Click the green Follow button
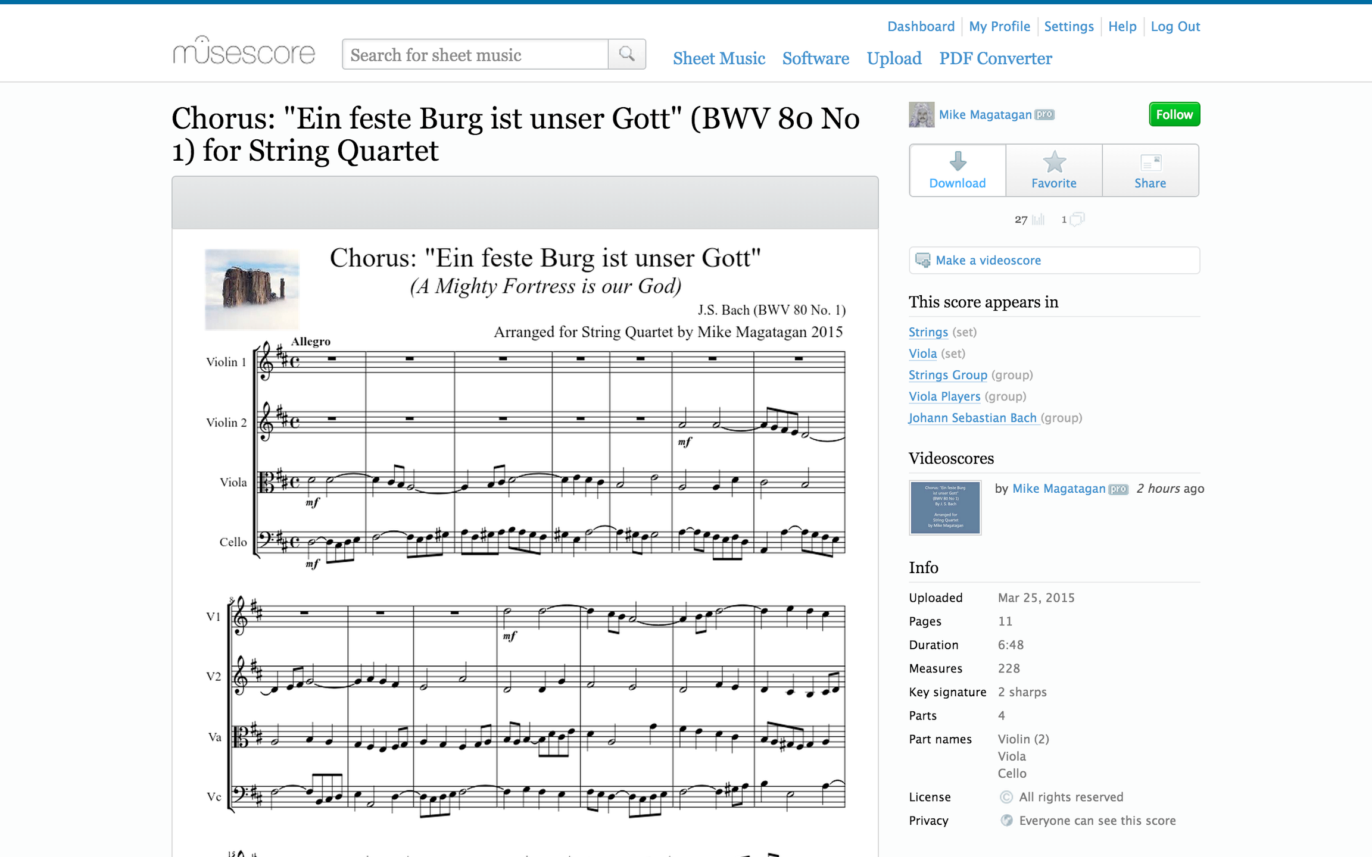 click(1174, 114)
